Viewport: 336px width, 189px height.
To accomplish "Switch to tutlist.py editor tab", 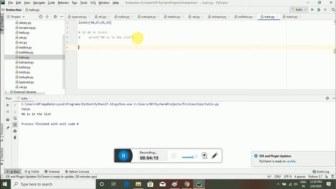I will [124, 17].
